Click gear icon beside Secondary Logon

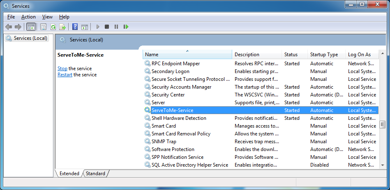coord(148,71)
